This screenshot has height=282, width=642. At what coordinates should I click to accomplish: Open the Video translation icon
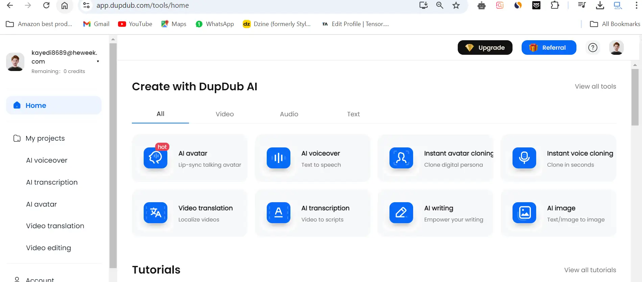click(156, 213)
